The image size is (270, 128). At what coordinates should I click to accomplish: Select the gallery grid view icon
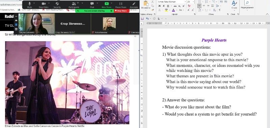(16, 29)
